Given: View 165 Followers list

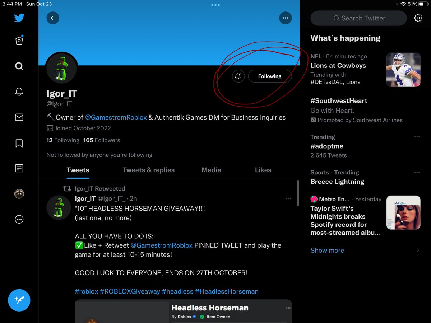Looking at the screenshot, I should [102, 140].
